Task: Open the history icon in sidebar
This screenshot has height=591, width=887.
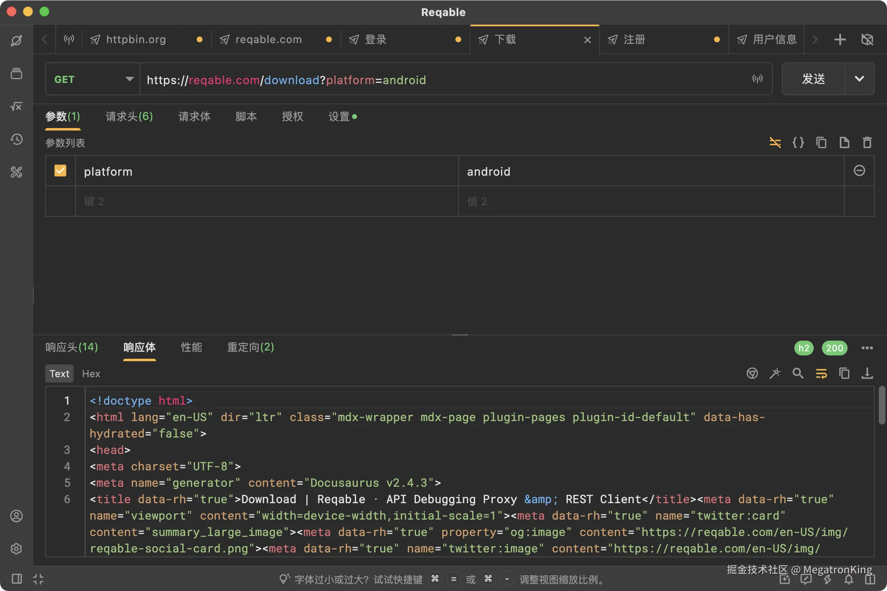Action: click(16, 140)
